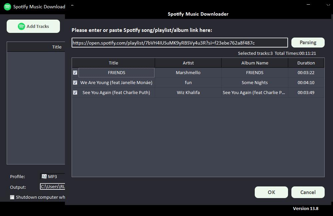The image size is (333, 216).
Task: Click the Title header in the track table
Action: pos(113,63)
